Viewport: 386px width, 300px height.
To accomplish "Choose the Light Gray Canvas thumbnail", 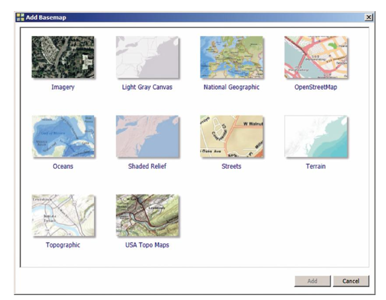I will click(x=147, y=57).
